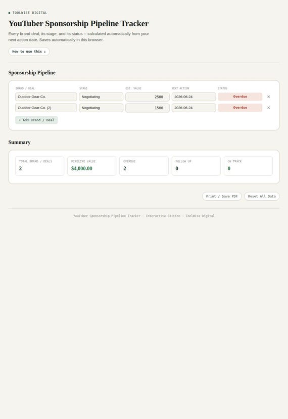
Task: Click the Follow Up summary card
Action: [x=196, y=166]
